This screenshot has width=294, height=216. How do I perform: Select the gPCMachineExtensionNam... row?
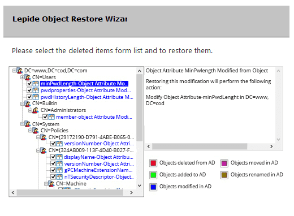98,170
